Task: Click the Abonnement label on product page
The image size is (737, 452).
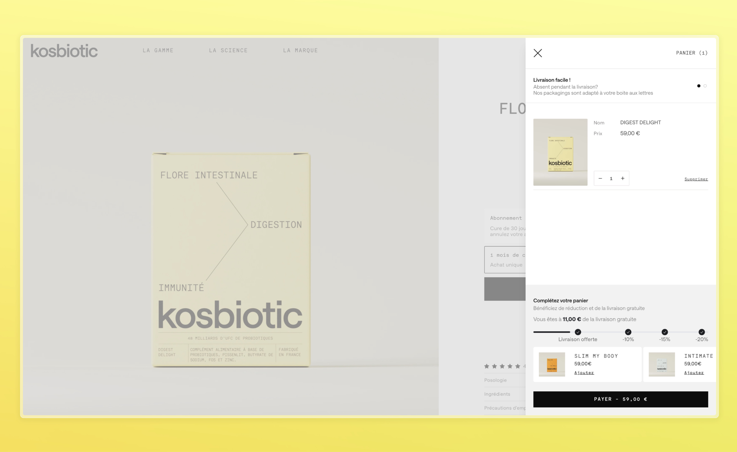Action: [506, 218]
